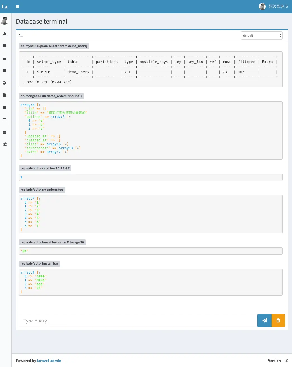Click the "Mike" value in hgetall result
The image size is (292, 367).
pyautogui.click(x=40, y=280)
